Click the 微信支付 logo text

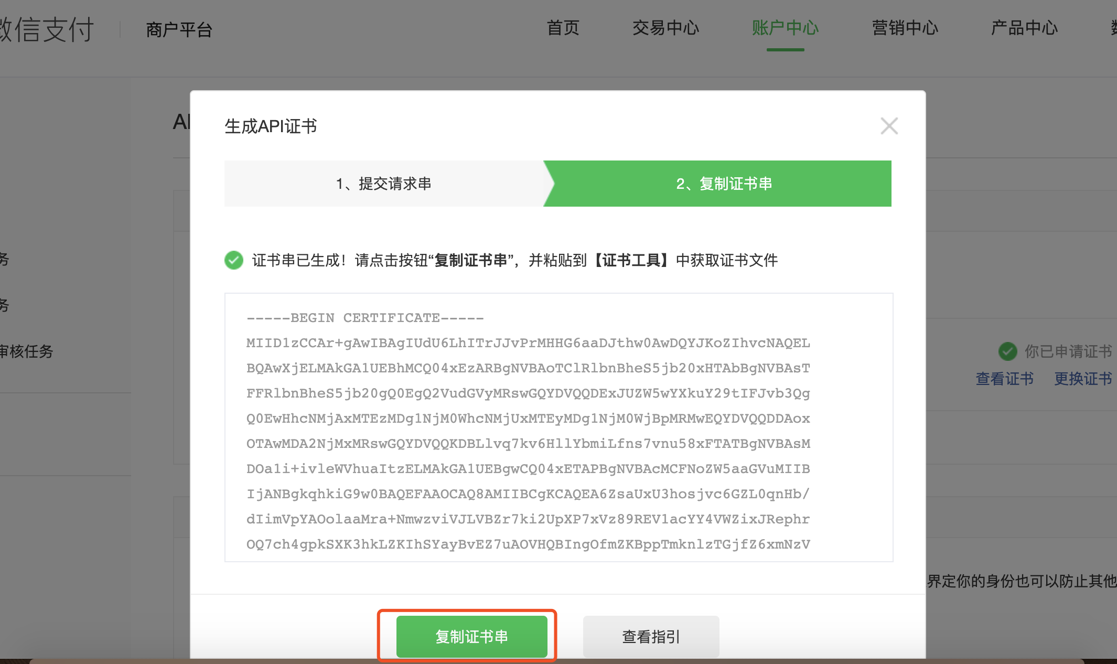[46, 29]
